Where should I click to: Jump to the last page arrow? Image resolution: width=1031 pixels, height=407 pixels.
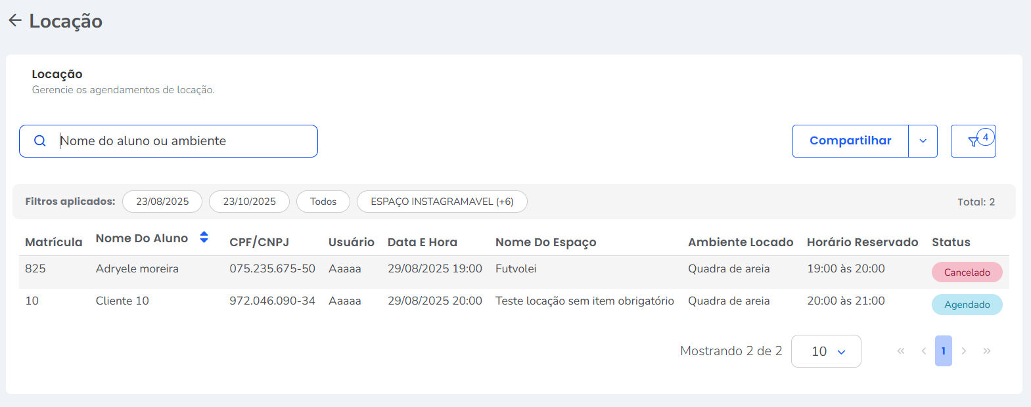[x=987, y=351]
